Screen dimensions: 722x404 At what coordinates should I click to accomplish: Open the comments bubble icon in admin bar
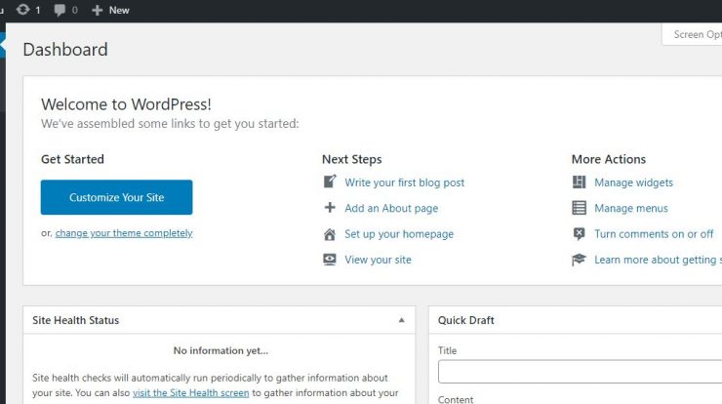[x=60, y=10]
